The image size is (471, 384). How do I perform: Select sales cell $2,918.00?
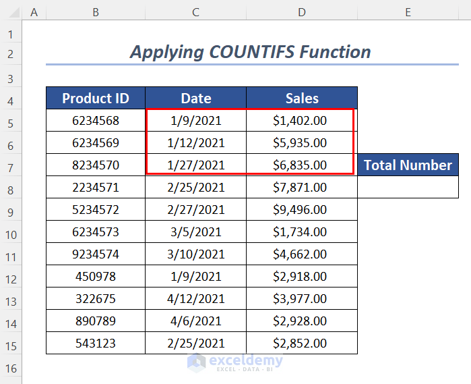(x=302, y=276)
